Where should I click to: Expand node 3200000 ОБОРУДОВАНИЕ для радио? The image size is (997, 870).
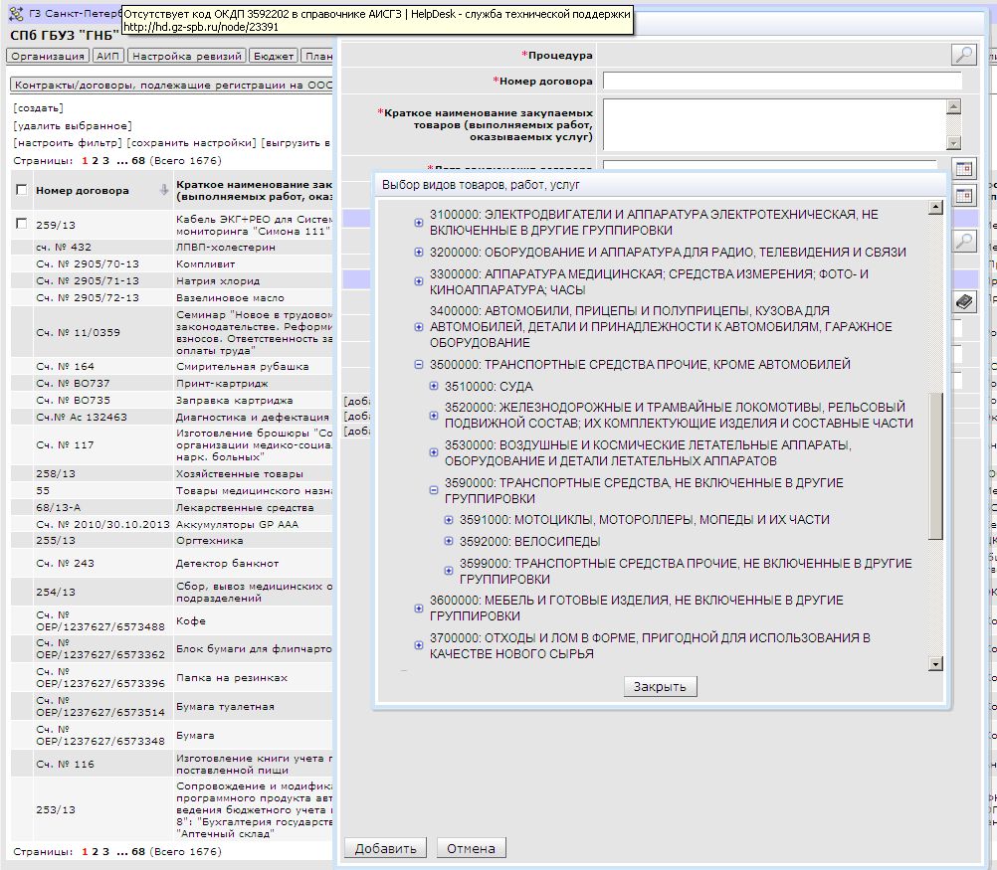418,253
